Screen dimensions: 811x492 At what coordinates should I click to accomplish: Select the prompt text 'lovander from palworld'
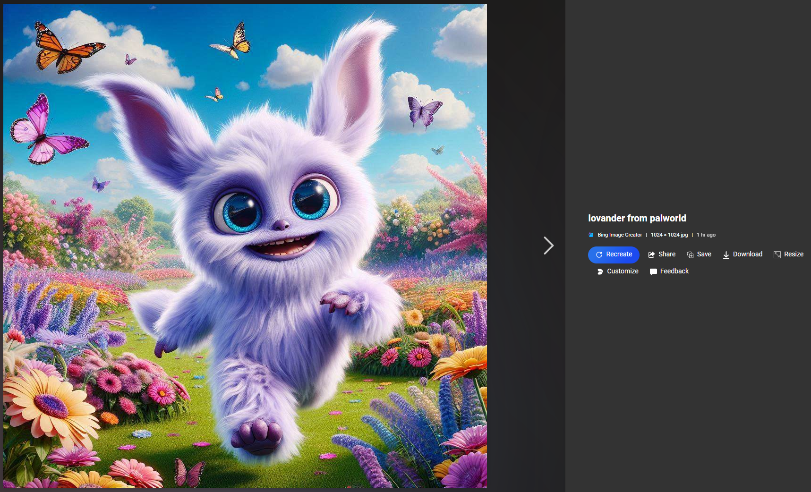pyautogui.click(x=637, y=218)
